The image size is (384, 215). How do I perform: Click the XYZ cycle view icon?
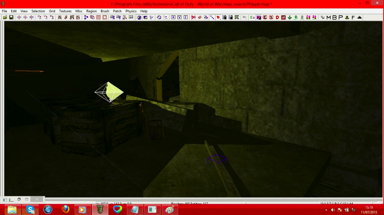(151, 17)
